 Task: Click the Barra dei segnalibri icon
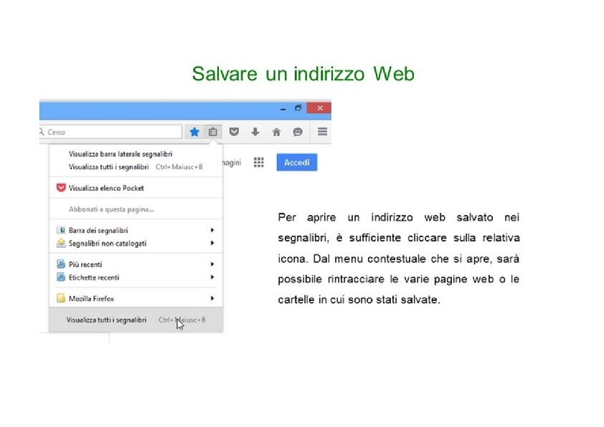tap(61, 230)
